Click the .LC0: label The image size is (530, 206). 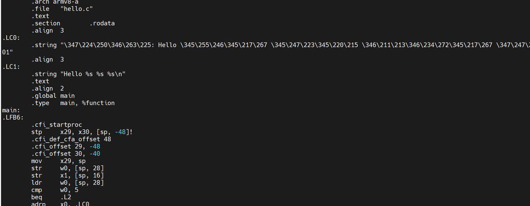(11, 38)
